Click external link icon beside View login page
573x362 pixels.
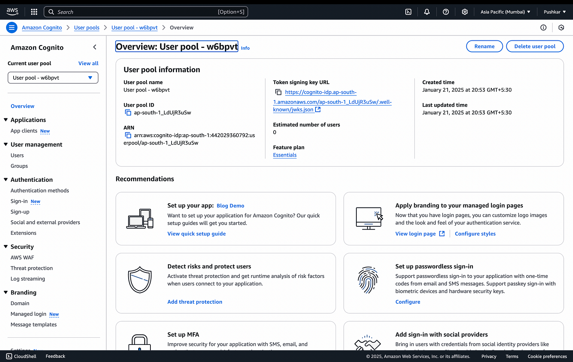coord(442,234)
